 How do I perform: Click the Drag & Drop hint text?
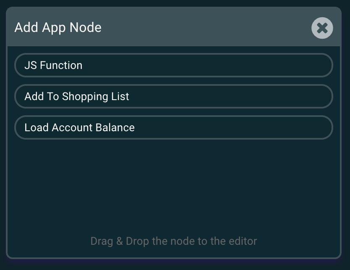click(x=174, y=241)
